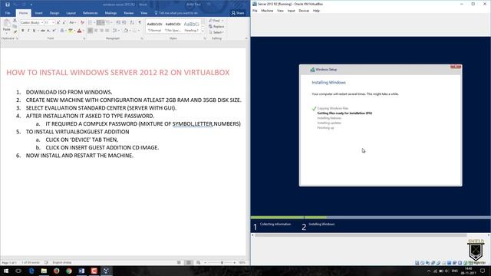Click the Bullets list icon
Screen dimensions: 491x276
pyautogui.click(x=91, y=22)
